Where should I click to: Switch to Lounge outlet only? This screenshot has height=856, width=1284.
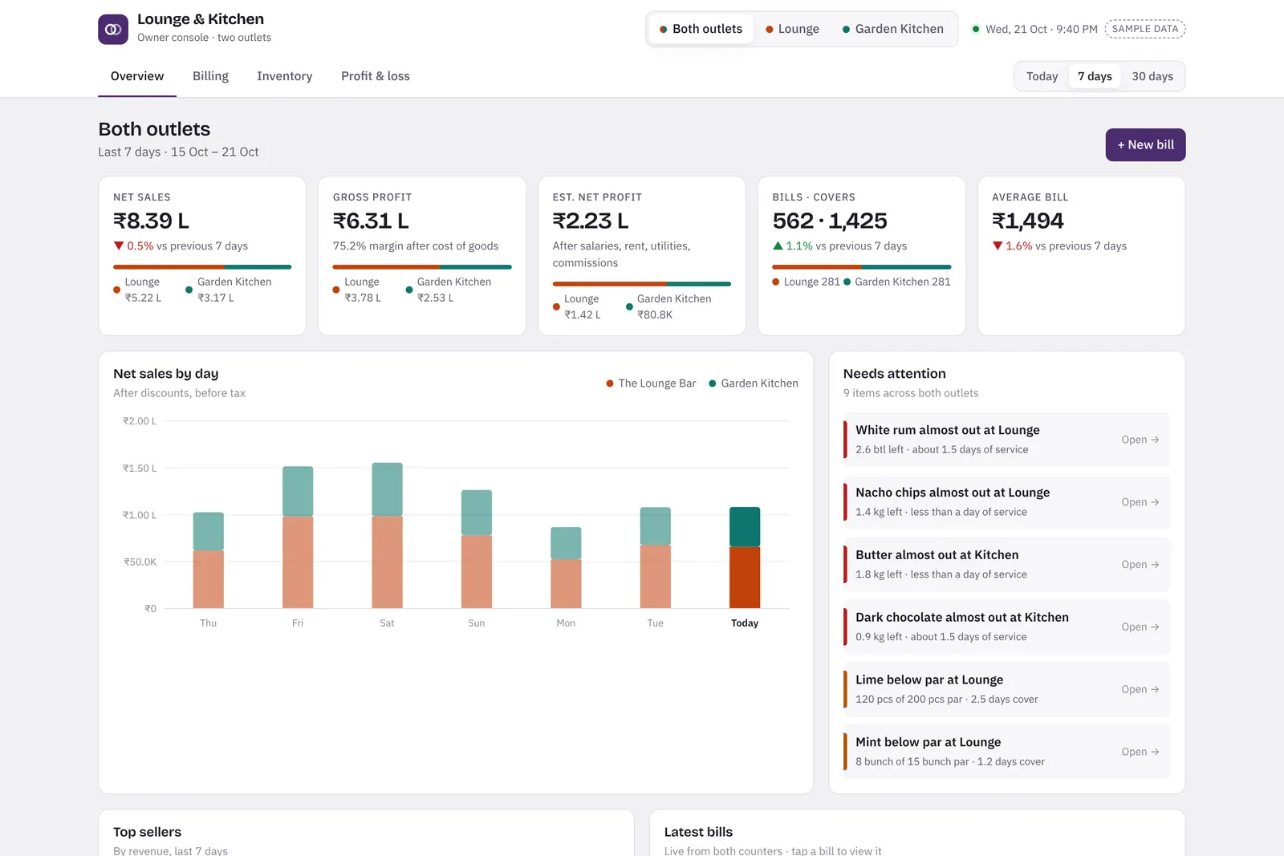(793, 29)
